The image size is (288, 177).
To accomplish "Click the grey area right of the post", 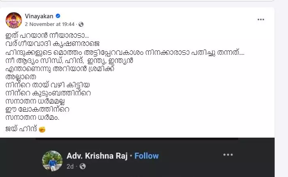I will tap(282, 81).
